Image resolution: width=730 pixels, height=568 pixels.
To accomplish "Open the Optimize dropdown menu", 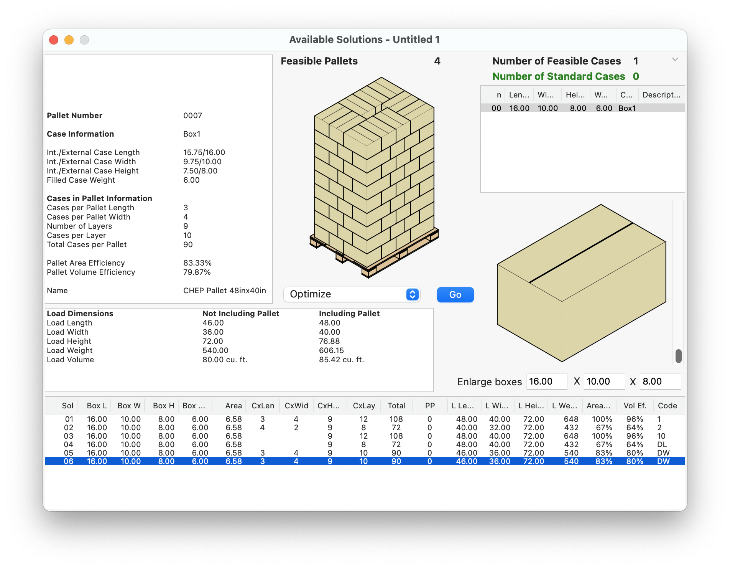I will coord(352,294).
